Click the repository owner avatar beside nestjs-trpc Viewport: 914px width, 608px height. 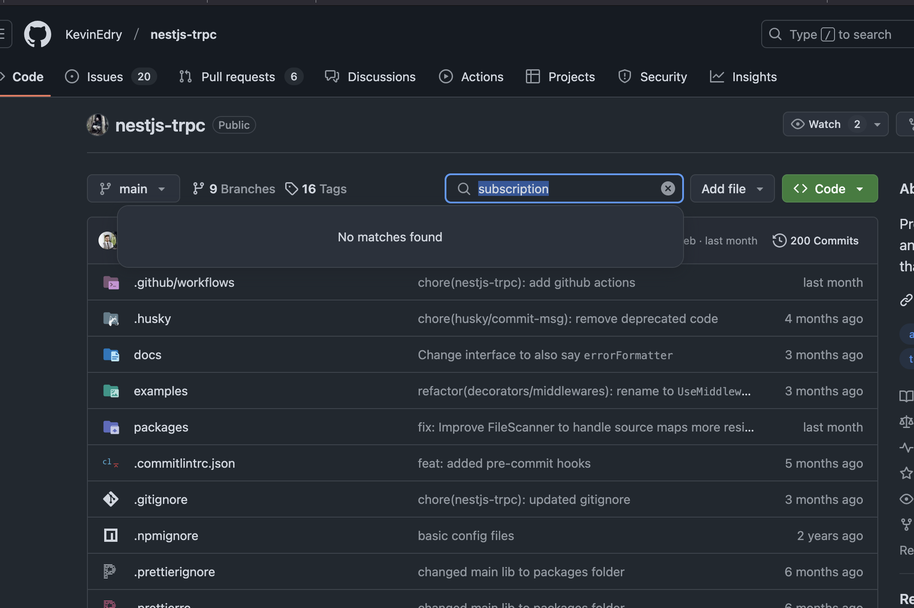(98, 125)
